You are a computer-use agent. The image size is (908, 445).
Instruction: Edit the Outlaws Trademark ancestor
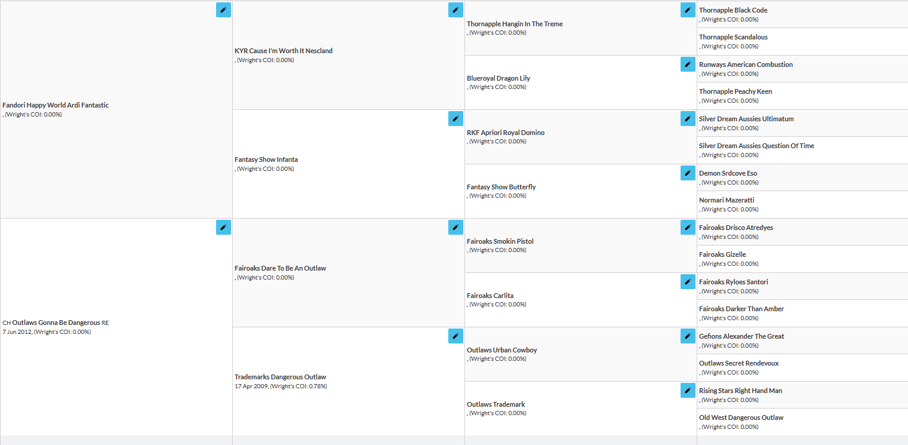[x=688, y=390]
